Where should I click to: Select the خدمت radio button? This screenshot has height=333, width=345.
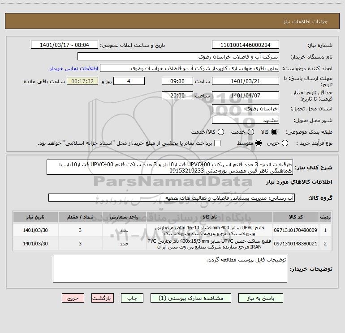[251, 132]
